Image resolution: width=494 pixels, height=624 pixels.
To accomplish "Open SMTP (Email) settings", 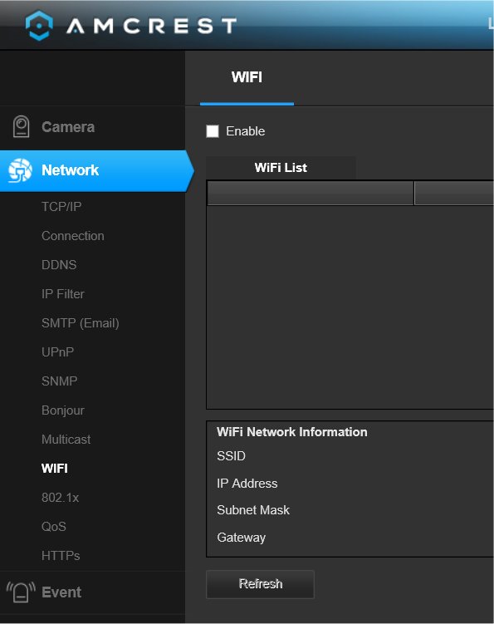I will click(81, 322).
